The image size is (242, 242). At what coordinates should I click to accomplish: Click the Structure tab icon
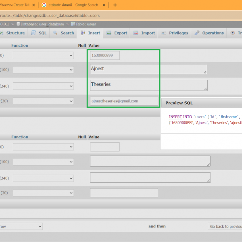click(x=2, y=33)
